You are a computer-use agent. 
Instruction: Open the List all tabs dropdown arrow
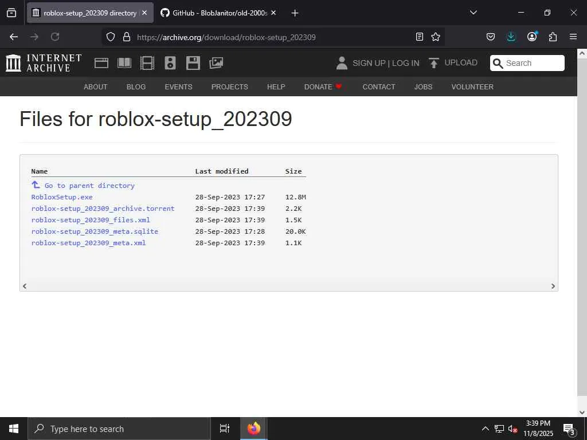[x=473, y=13]
